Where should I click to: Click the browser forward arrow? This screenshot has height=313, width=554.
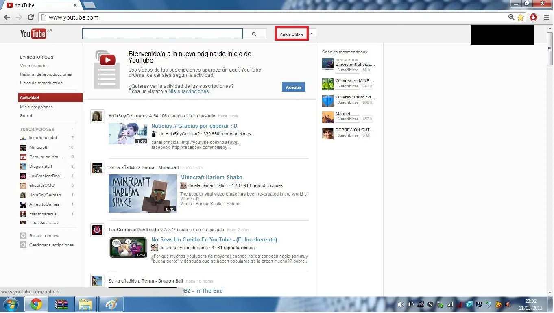pos(18,17)
